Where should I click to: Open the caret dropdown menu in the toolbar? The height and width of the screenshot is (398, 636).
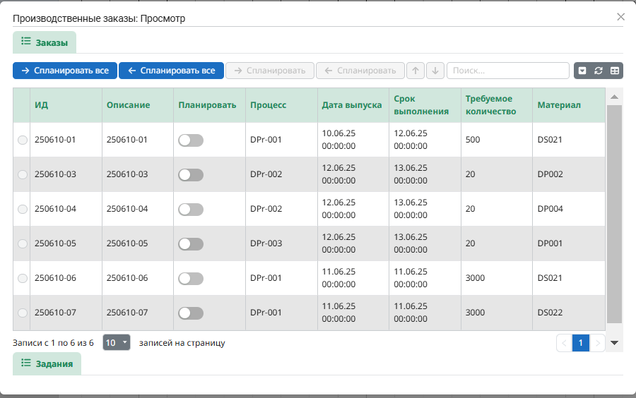pyautogui.click(x=582, y=71)
